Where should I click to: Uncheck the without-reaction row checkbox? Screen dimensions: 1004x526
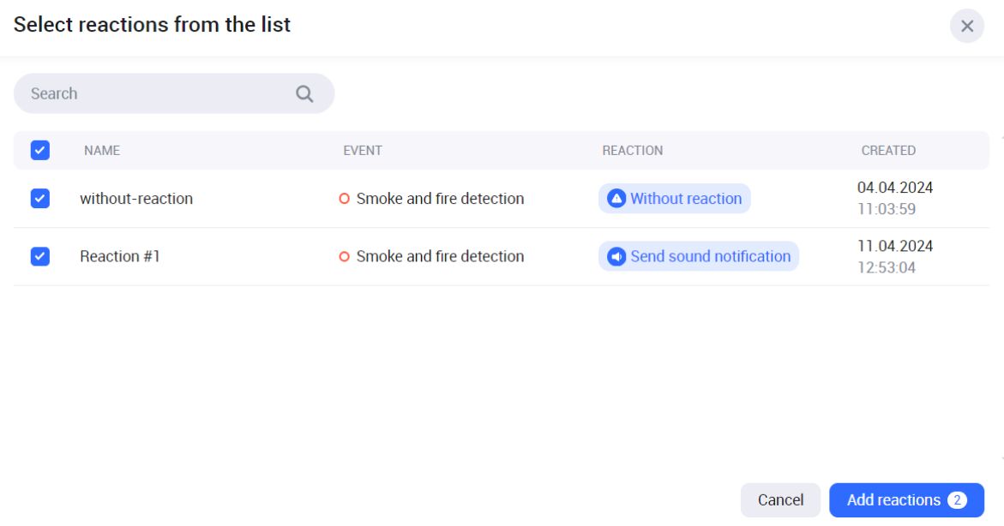click(40, 199)
